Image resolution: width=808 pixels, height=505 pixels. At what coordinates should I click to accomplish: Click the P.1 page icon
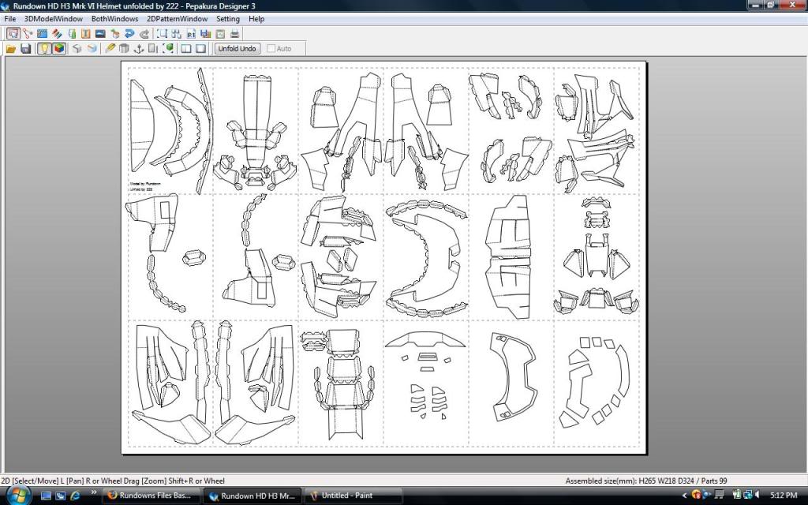[x=191, y=33]
